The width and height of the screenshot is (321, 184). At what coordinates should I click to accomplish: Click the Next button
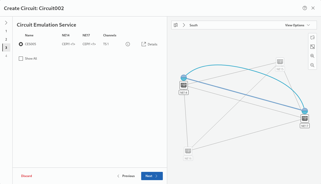[x=152, y=176]
